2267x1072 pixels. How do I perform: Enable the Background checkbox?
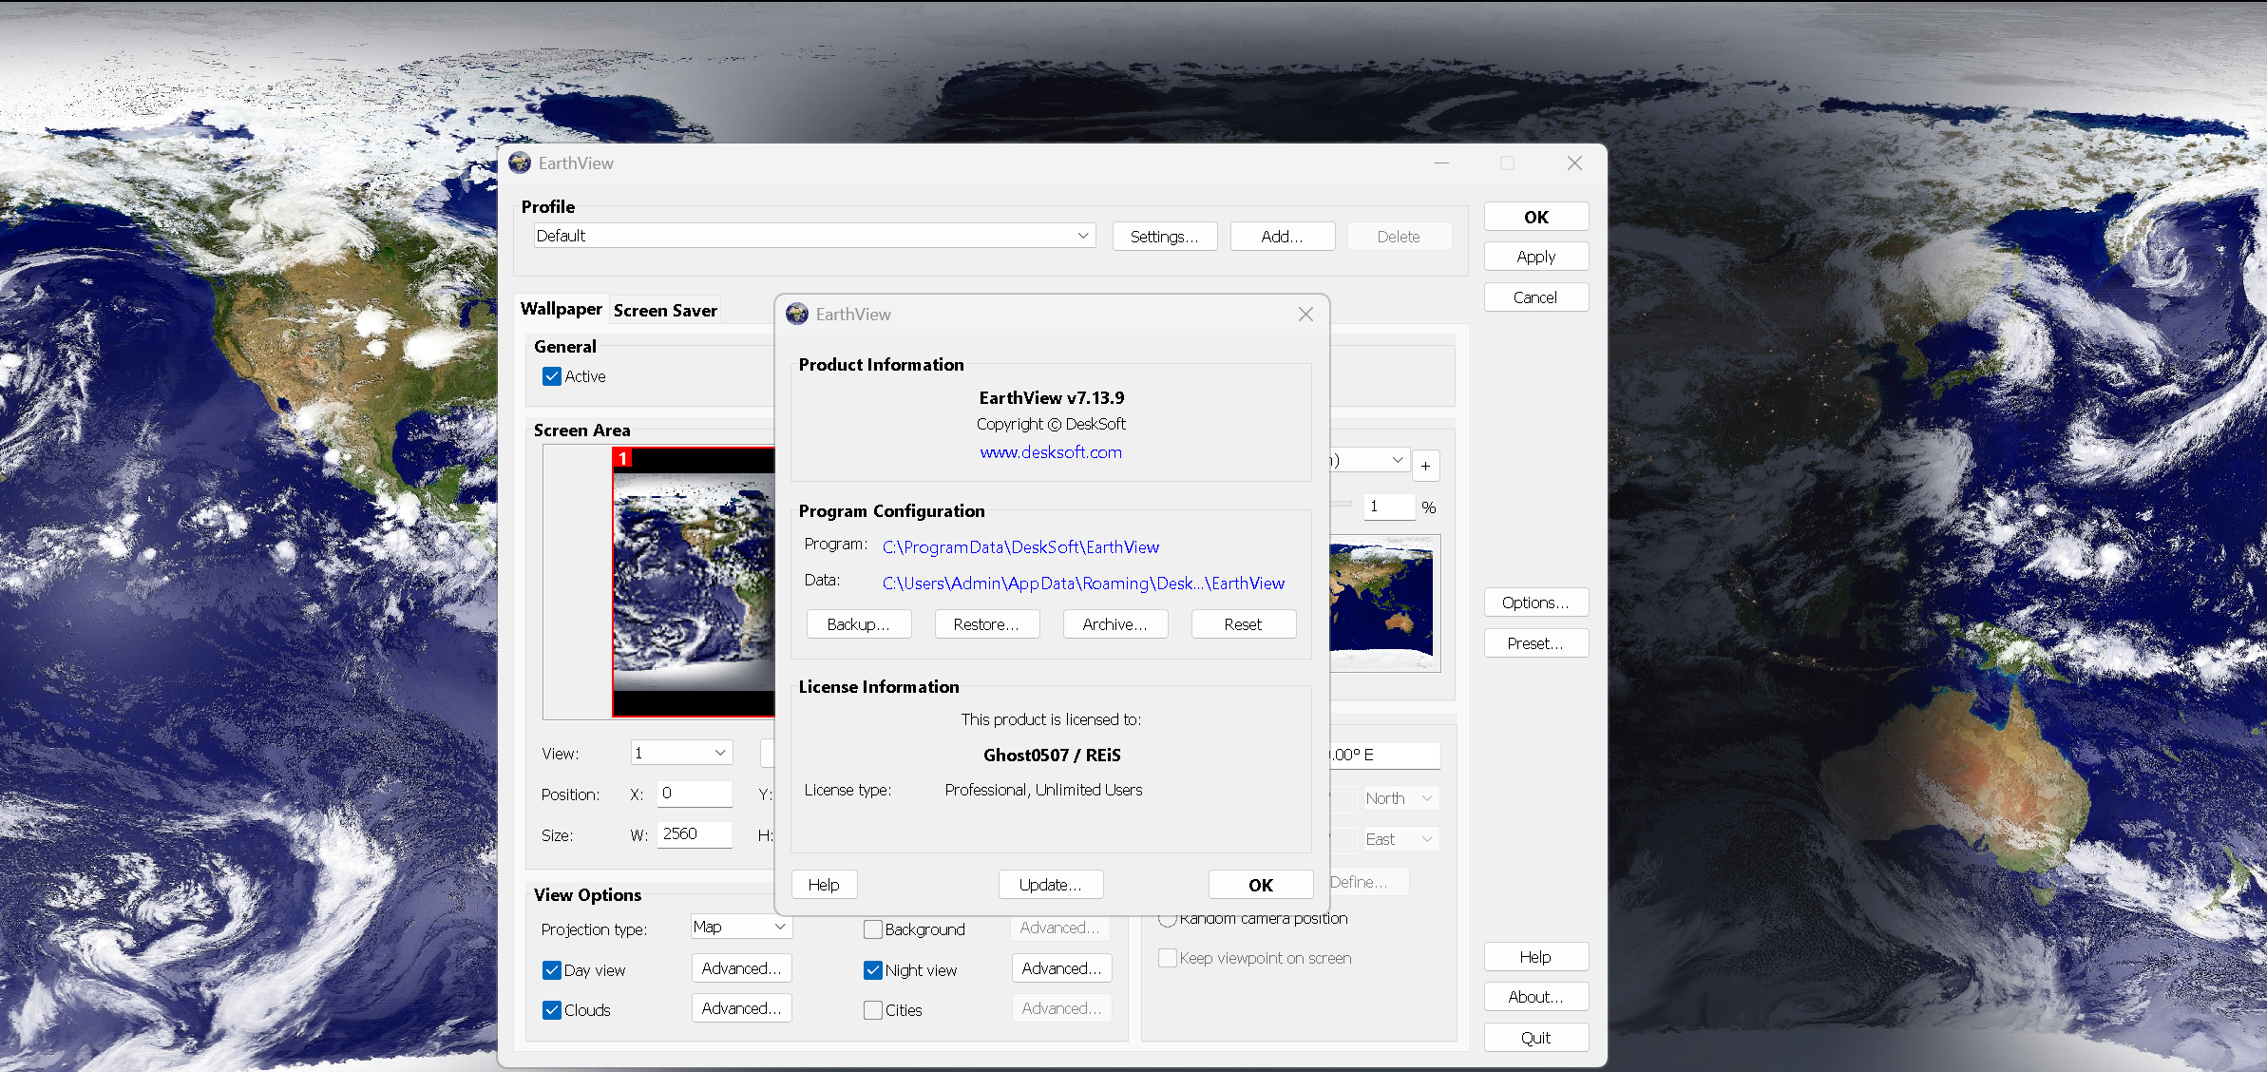[x=873, y=929]
